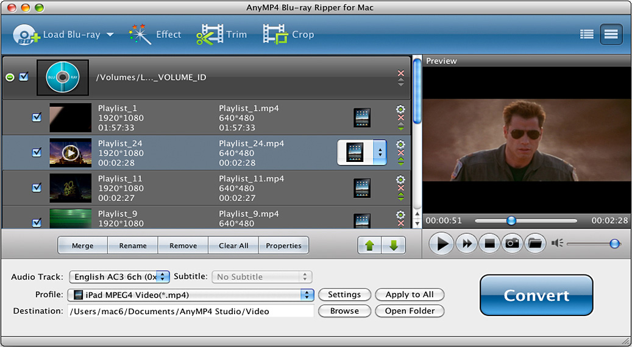Click the Playlist_11.mp4 output name
This screenshot has height=347, width=632.
[252, 178]
